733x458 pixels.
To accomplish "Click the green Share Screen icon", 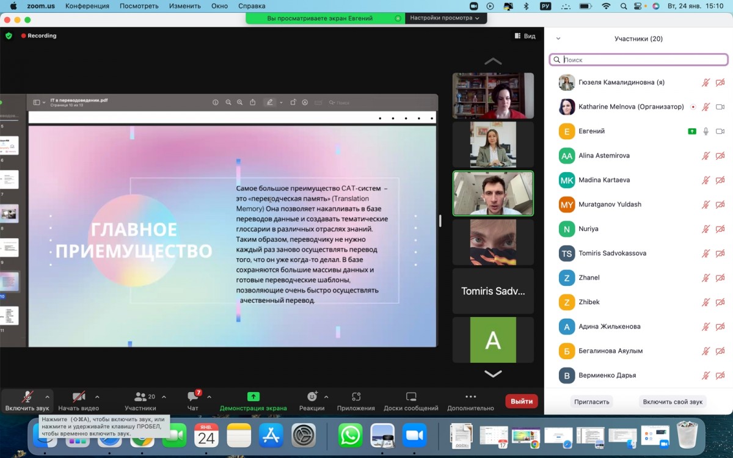I will coord(253,397).
